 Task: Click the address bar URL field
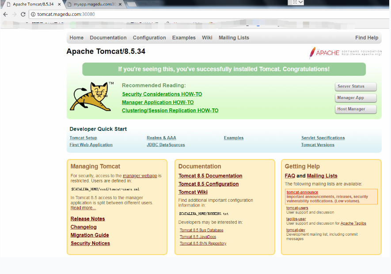pos(177,14)
